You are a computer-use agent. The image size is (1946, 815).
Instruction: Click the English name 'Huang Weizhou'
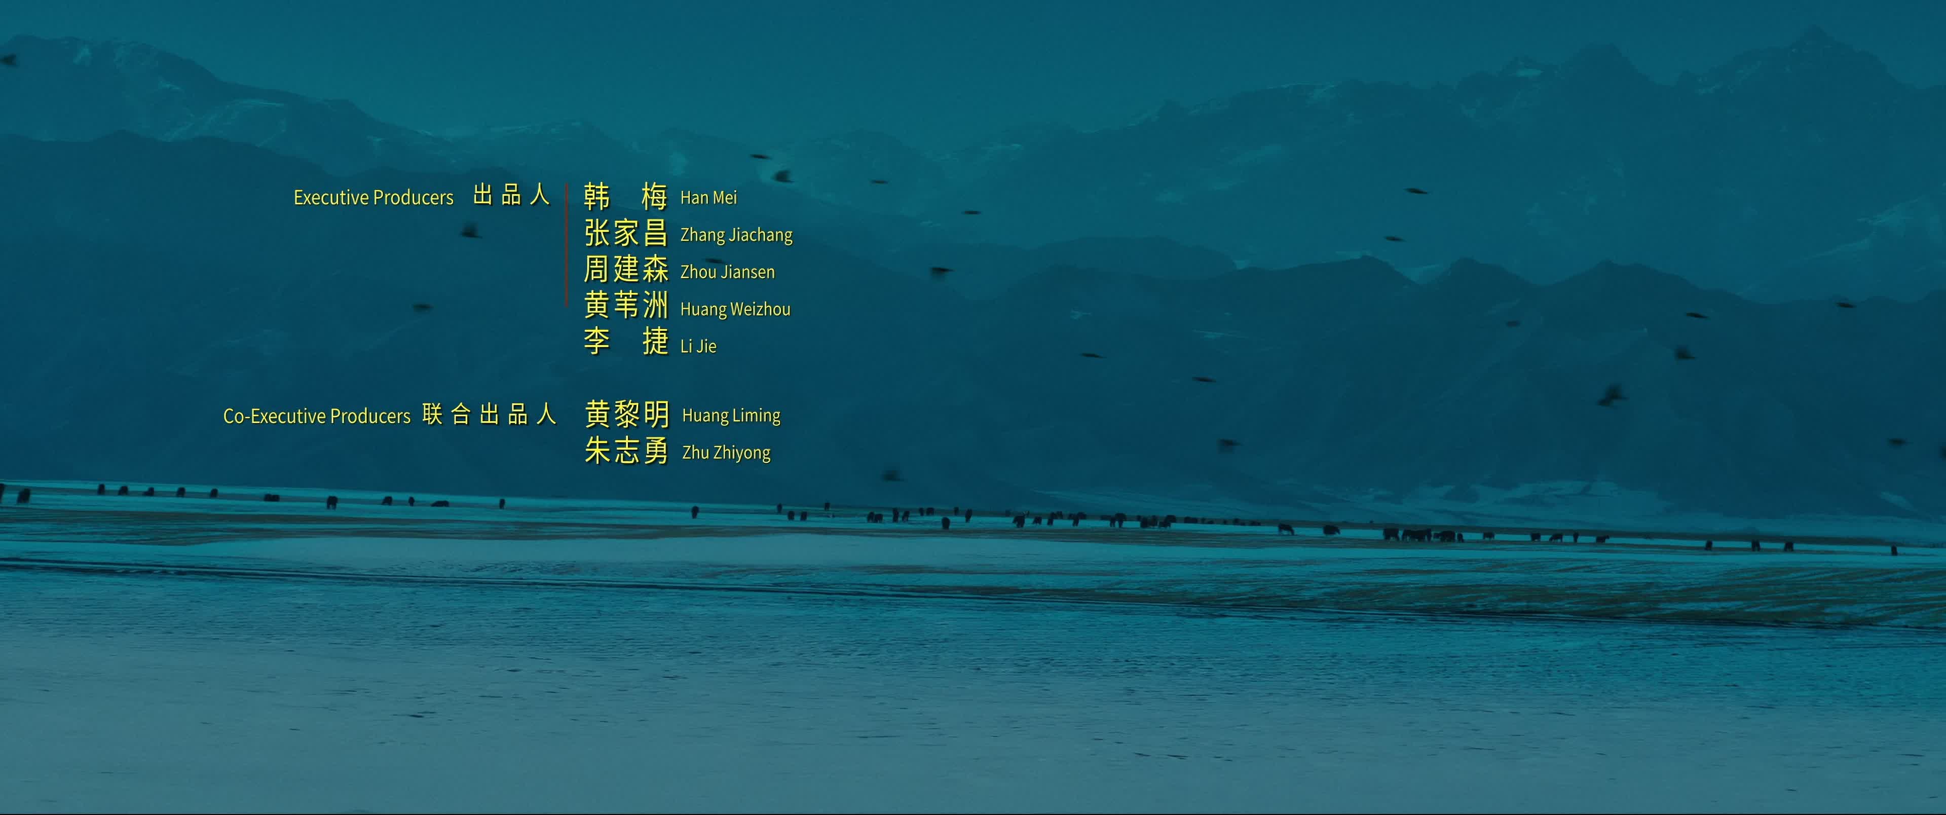point(735,310)
